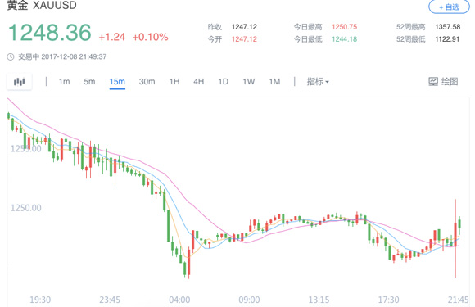Click the 1250.00 price axis label
Image resolution: width=475 pixels, height=307 pixels.
(26, 208)
